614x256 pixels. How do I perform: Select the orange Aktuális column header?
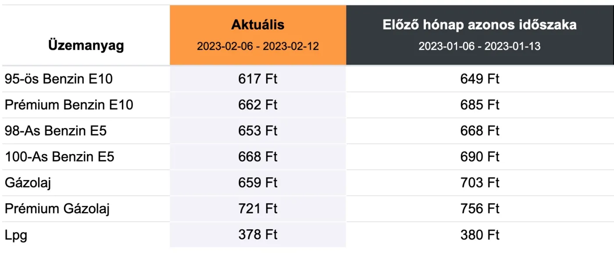(257, 25)
